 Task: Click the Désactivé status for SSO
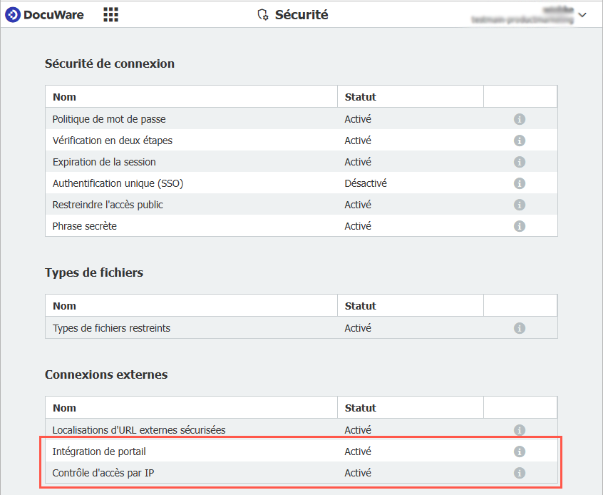point(366,183)
